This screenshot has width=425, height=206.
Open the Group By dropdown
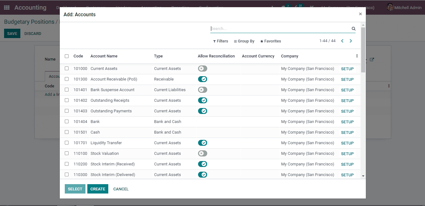point(244,41)
